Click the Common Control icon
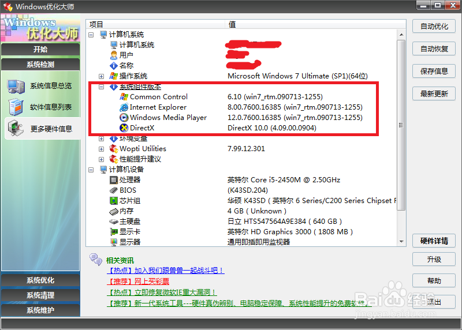The height and width of the screenshot is (330, 462). [x=124, y=97]
